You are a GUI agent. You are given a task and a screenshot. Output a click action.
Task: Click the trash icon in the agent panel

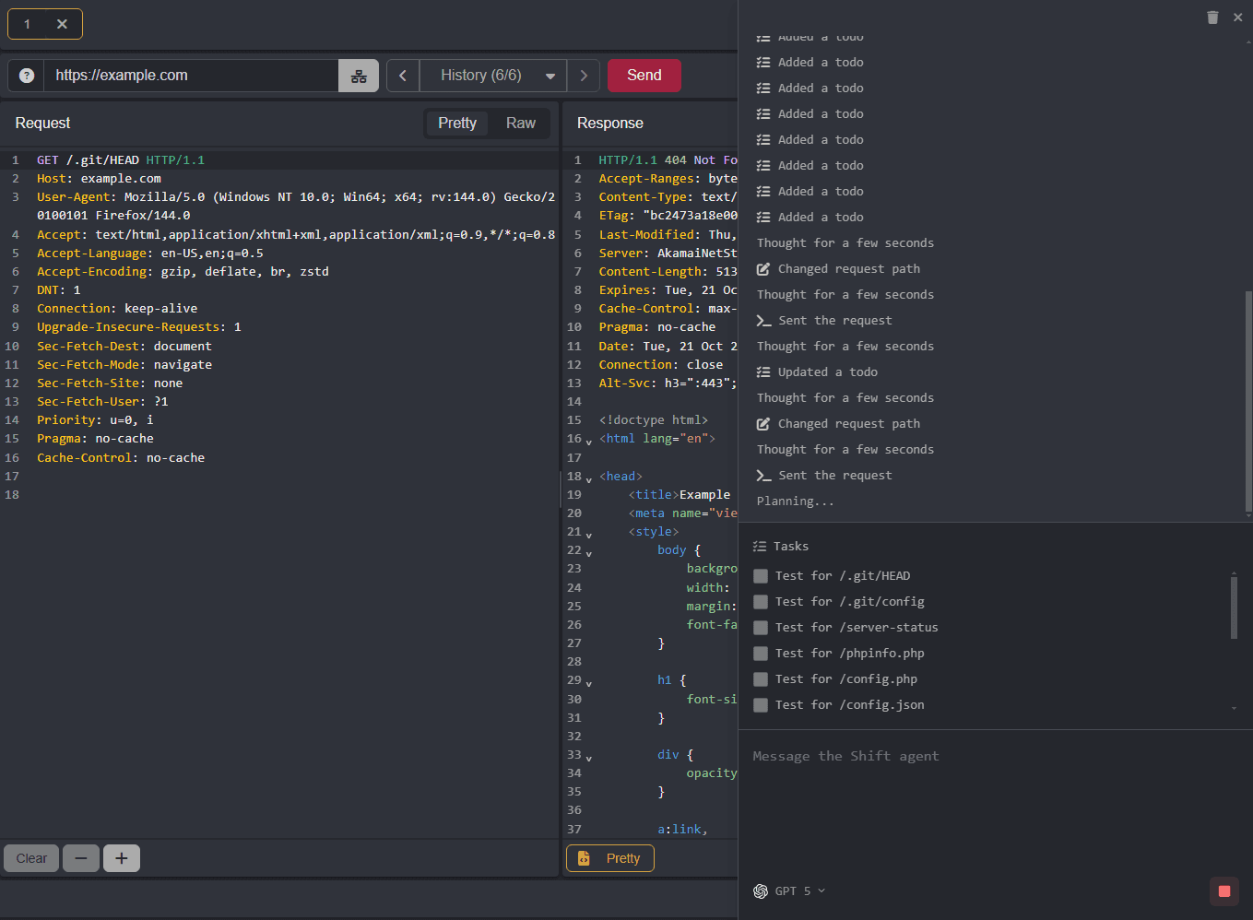pyautogui.click(x=1212, y=17)
